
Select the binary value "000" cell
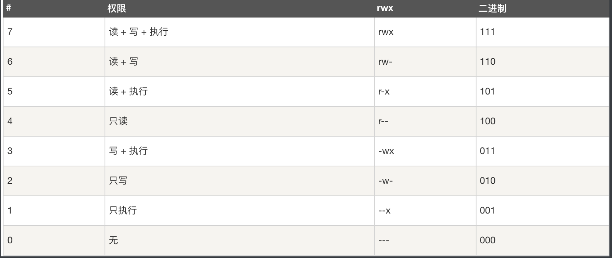tap(487, 240)
